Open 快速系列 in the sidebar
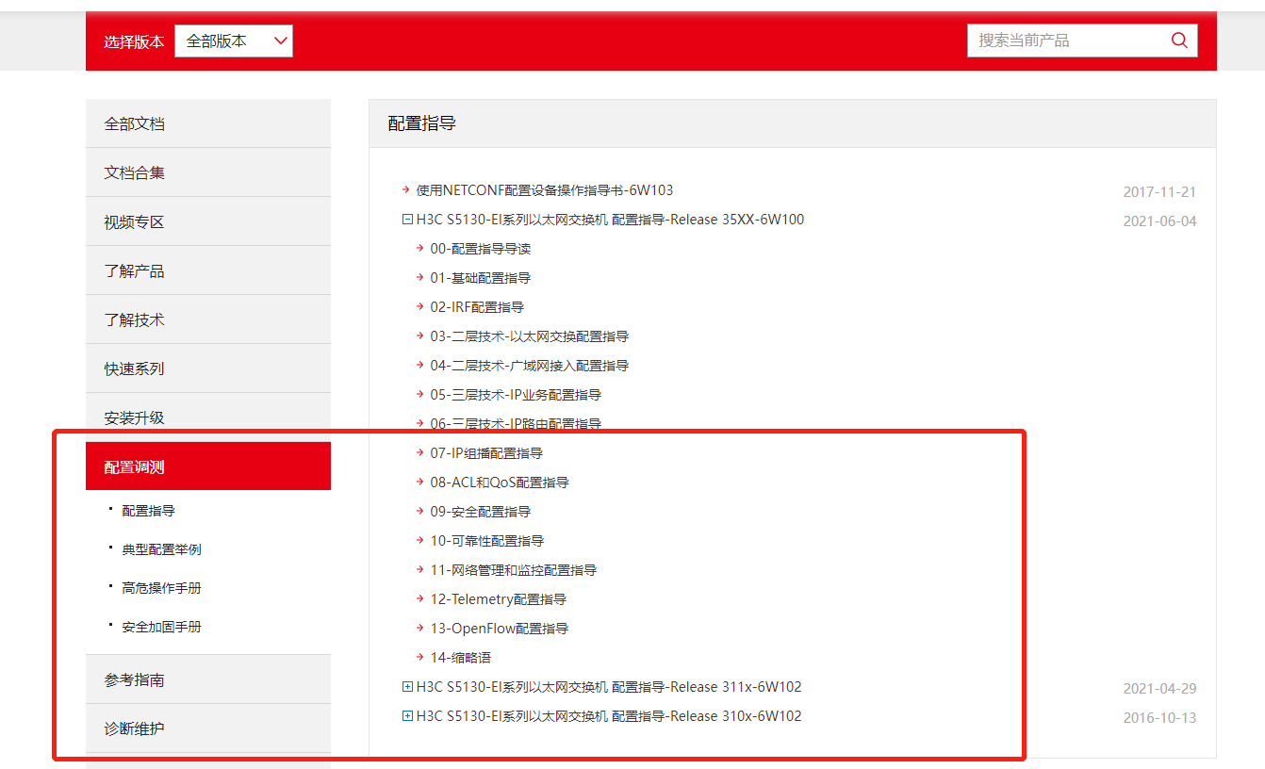 click(208, 368)
